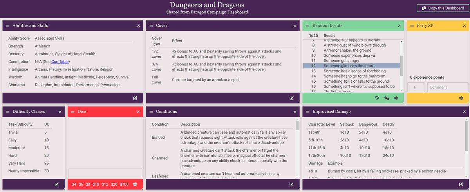This screenshot has width=470, height=192.
Task: Click the 'Full cover' row label
Action: pyautogui.click(x=157, y=80)
